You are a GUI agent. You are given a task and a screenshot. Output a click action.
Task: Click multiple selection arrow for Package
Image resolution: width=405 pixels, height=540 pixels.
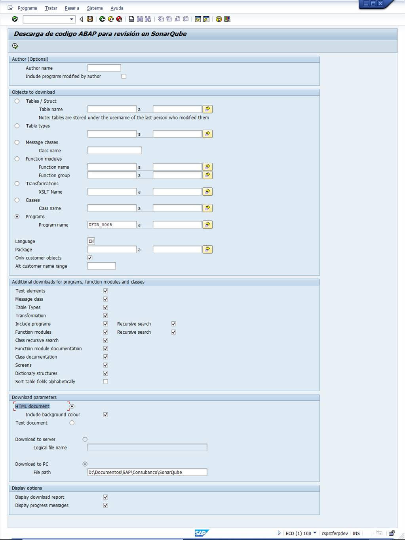207,249
